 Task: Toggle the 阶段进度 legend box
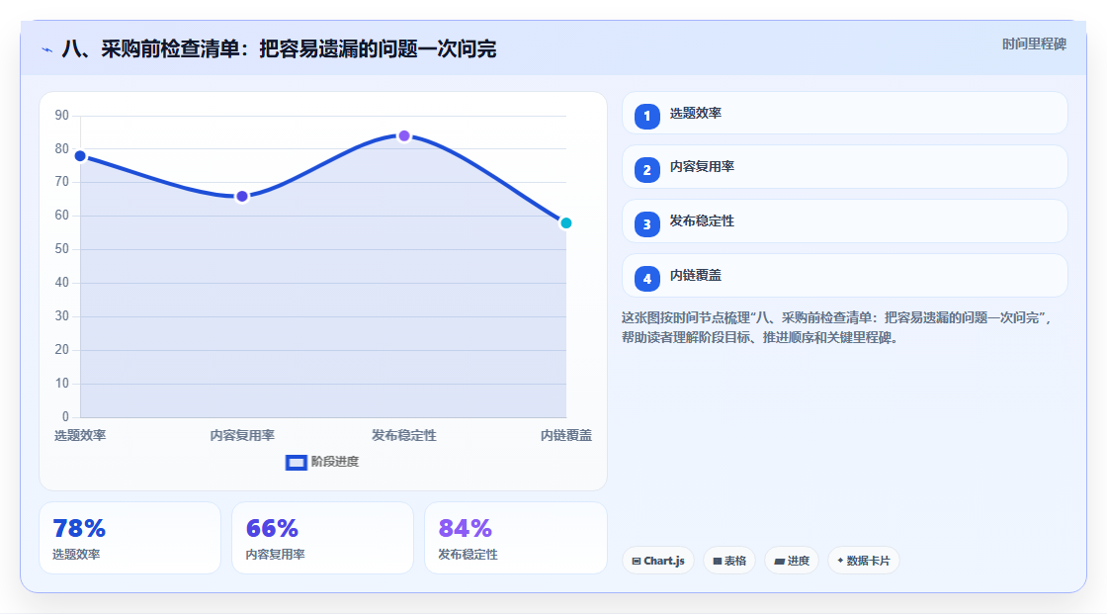point(296,462)
